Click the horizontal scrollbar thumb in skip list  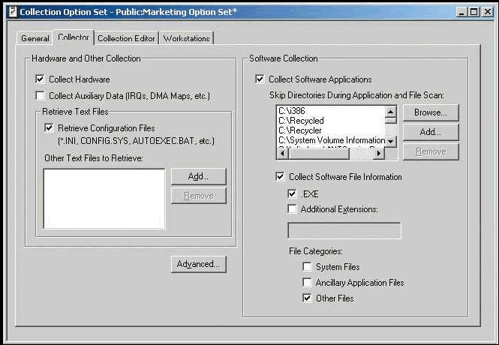[319, 153]
